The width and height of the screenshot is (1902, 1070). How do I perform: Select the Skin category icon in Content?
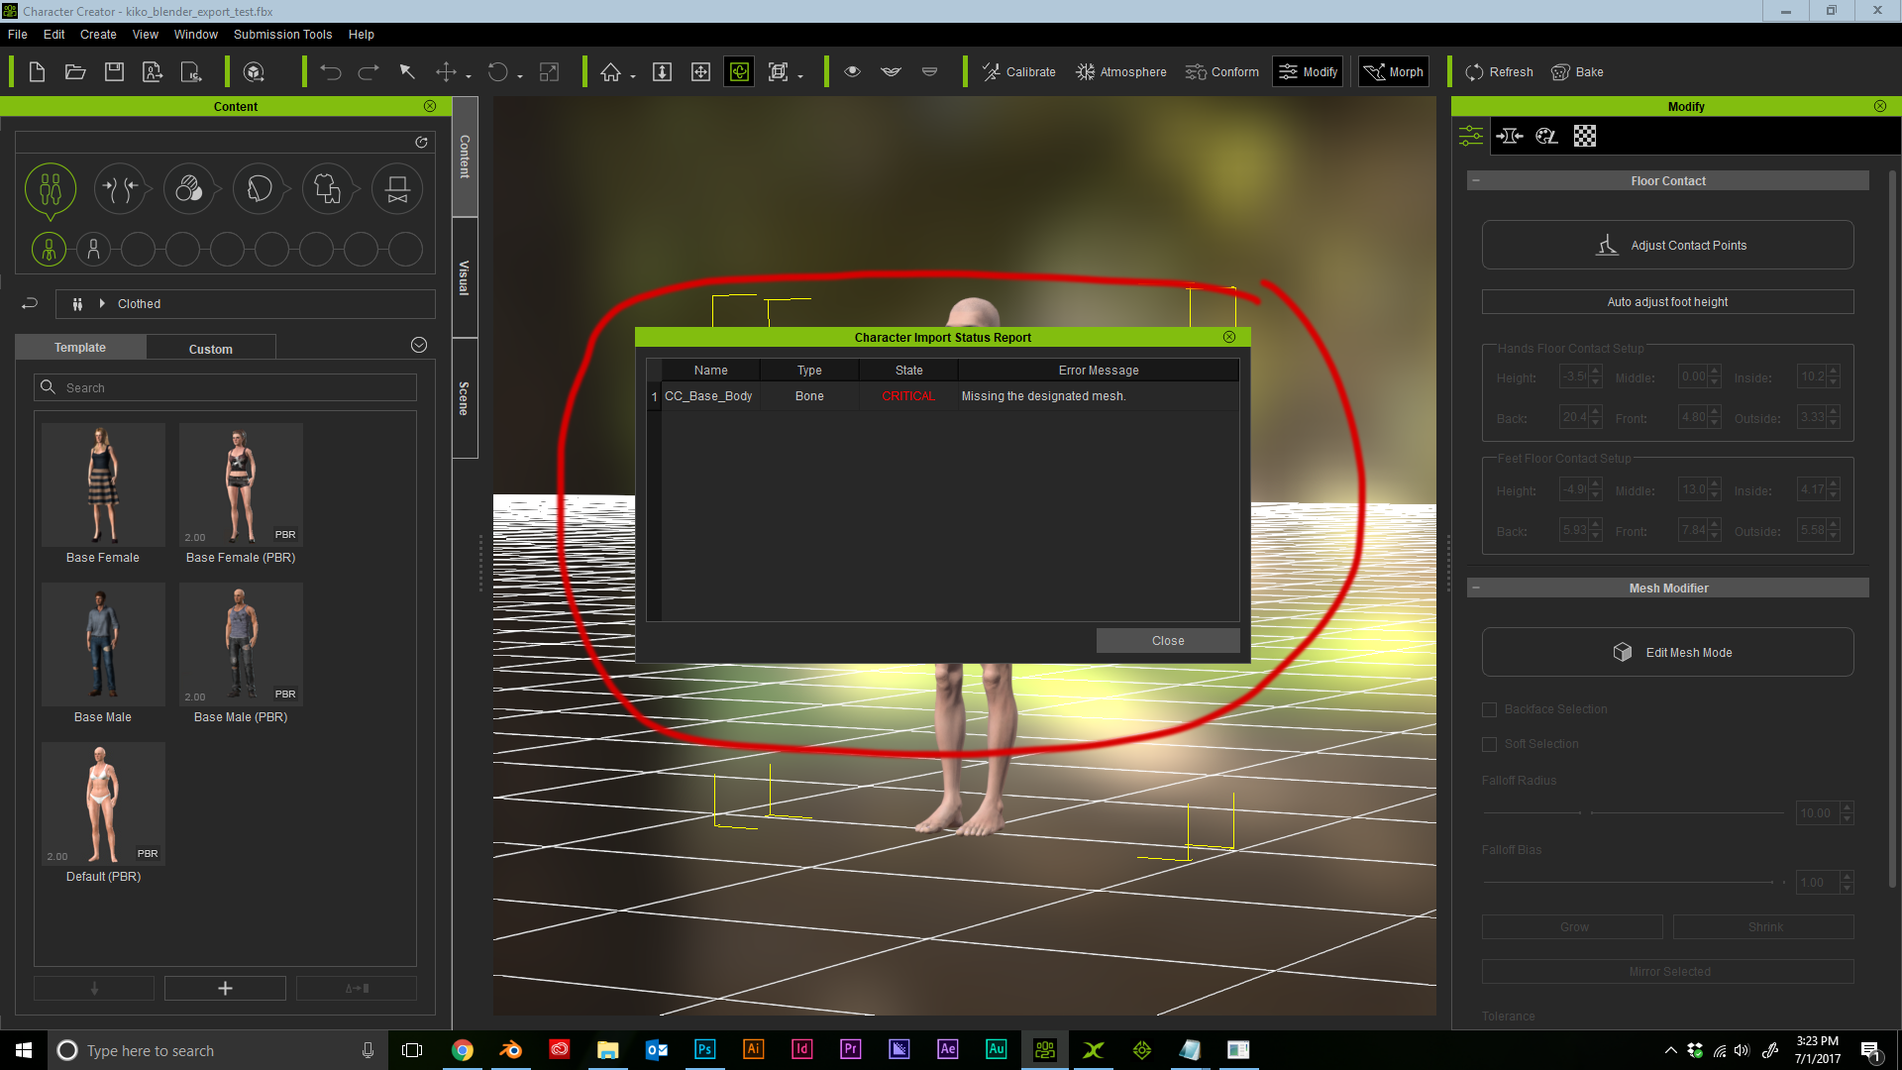[189, 188]
